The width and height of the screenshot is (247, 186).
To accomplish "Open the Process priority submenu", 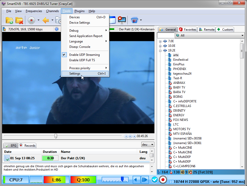I will point(85,68).
